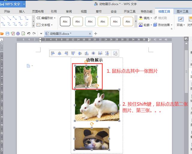The height and width of the screenshot is (154, 192).
Task: Open the 插入 ribbon tab
Action: [22, 11]
